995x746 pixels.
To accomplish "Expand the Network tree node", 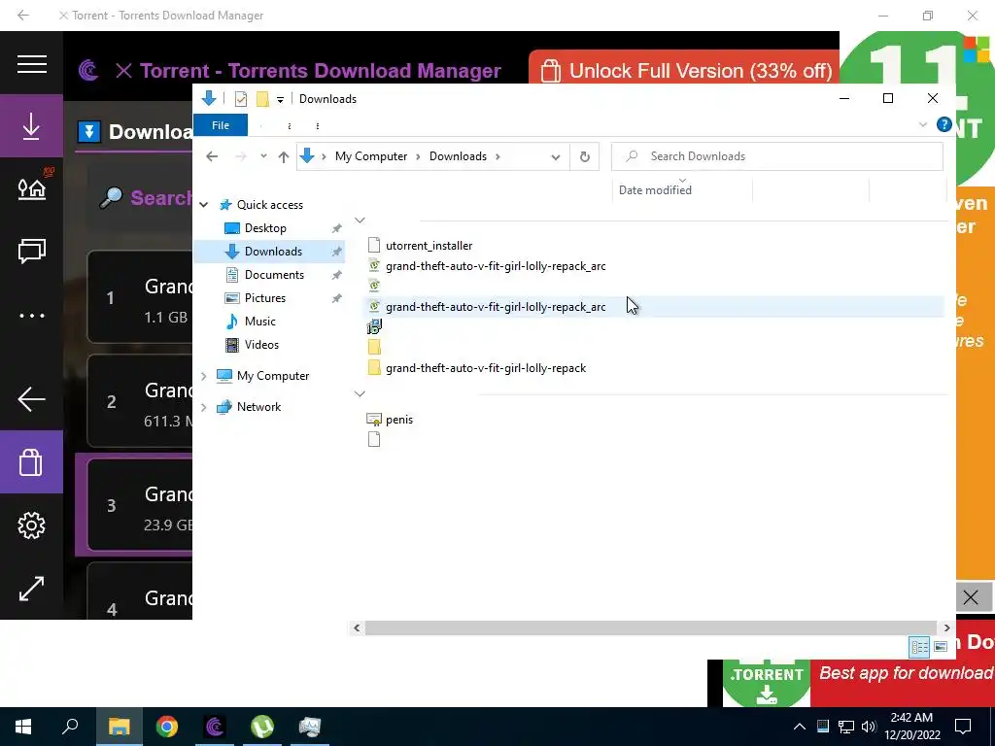I will tap(204, 407).
